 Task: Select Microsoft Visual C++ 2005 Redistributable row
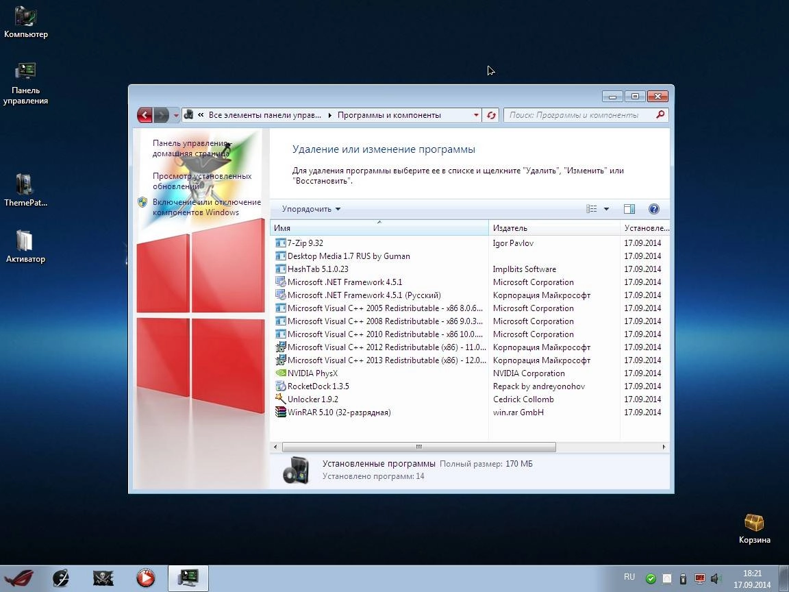point(470,308)
